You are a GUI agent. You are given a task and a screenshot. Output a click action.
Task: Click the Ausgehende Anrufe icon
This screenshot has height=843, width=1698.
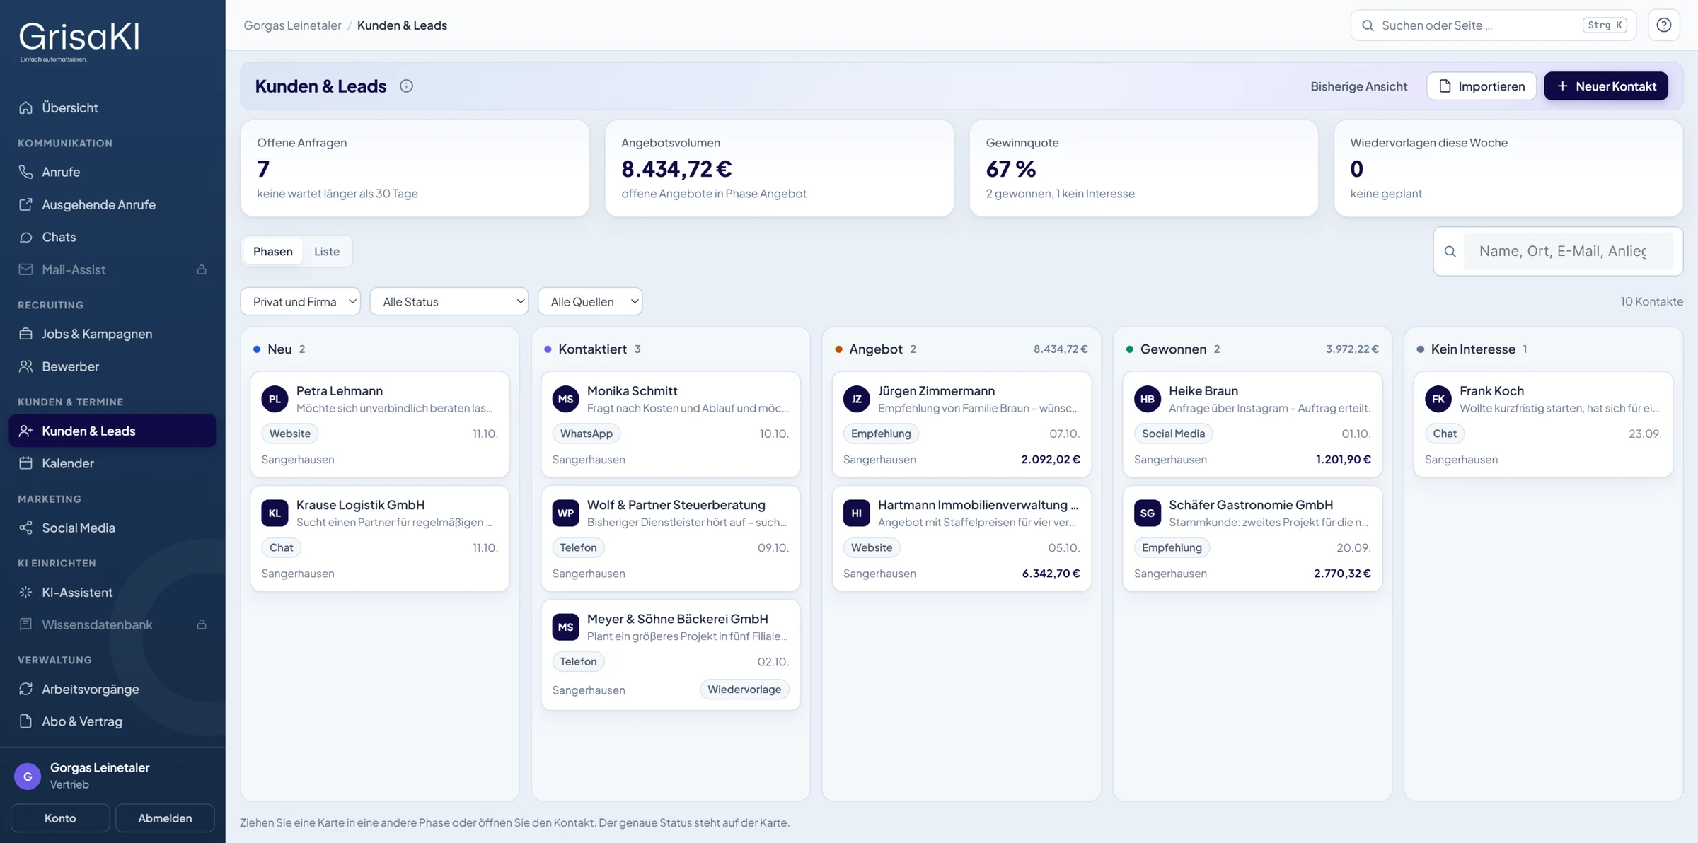pos(25,204)
